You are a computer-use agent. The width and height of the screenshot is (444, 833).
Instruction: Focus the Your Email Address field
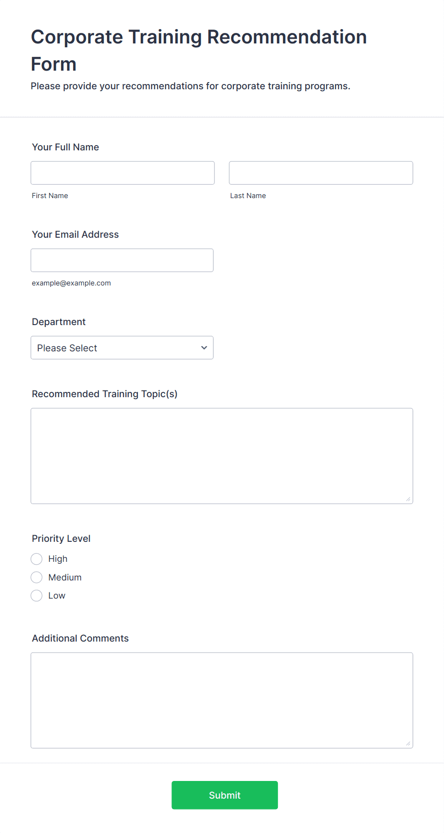[122, 260]
